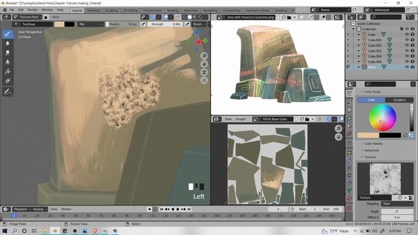The width and height of the screenshot is (418, 235).
Task: Switch to the Shading workspace tab
Action: click(x=172, y=10)
